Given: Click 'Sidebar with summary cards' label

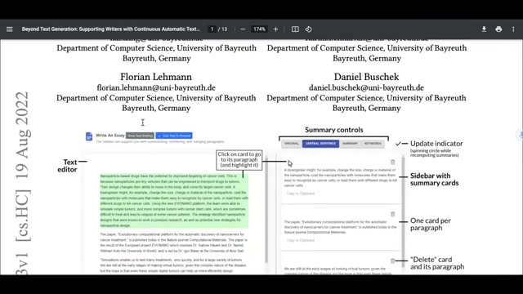Looking at the screenshot, I should 434,180.
